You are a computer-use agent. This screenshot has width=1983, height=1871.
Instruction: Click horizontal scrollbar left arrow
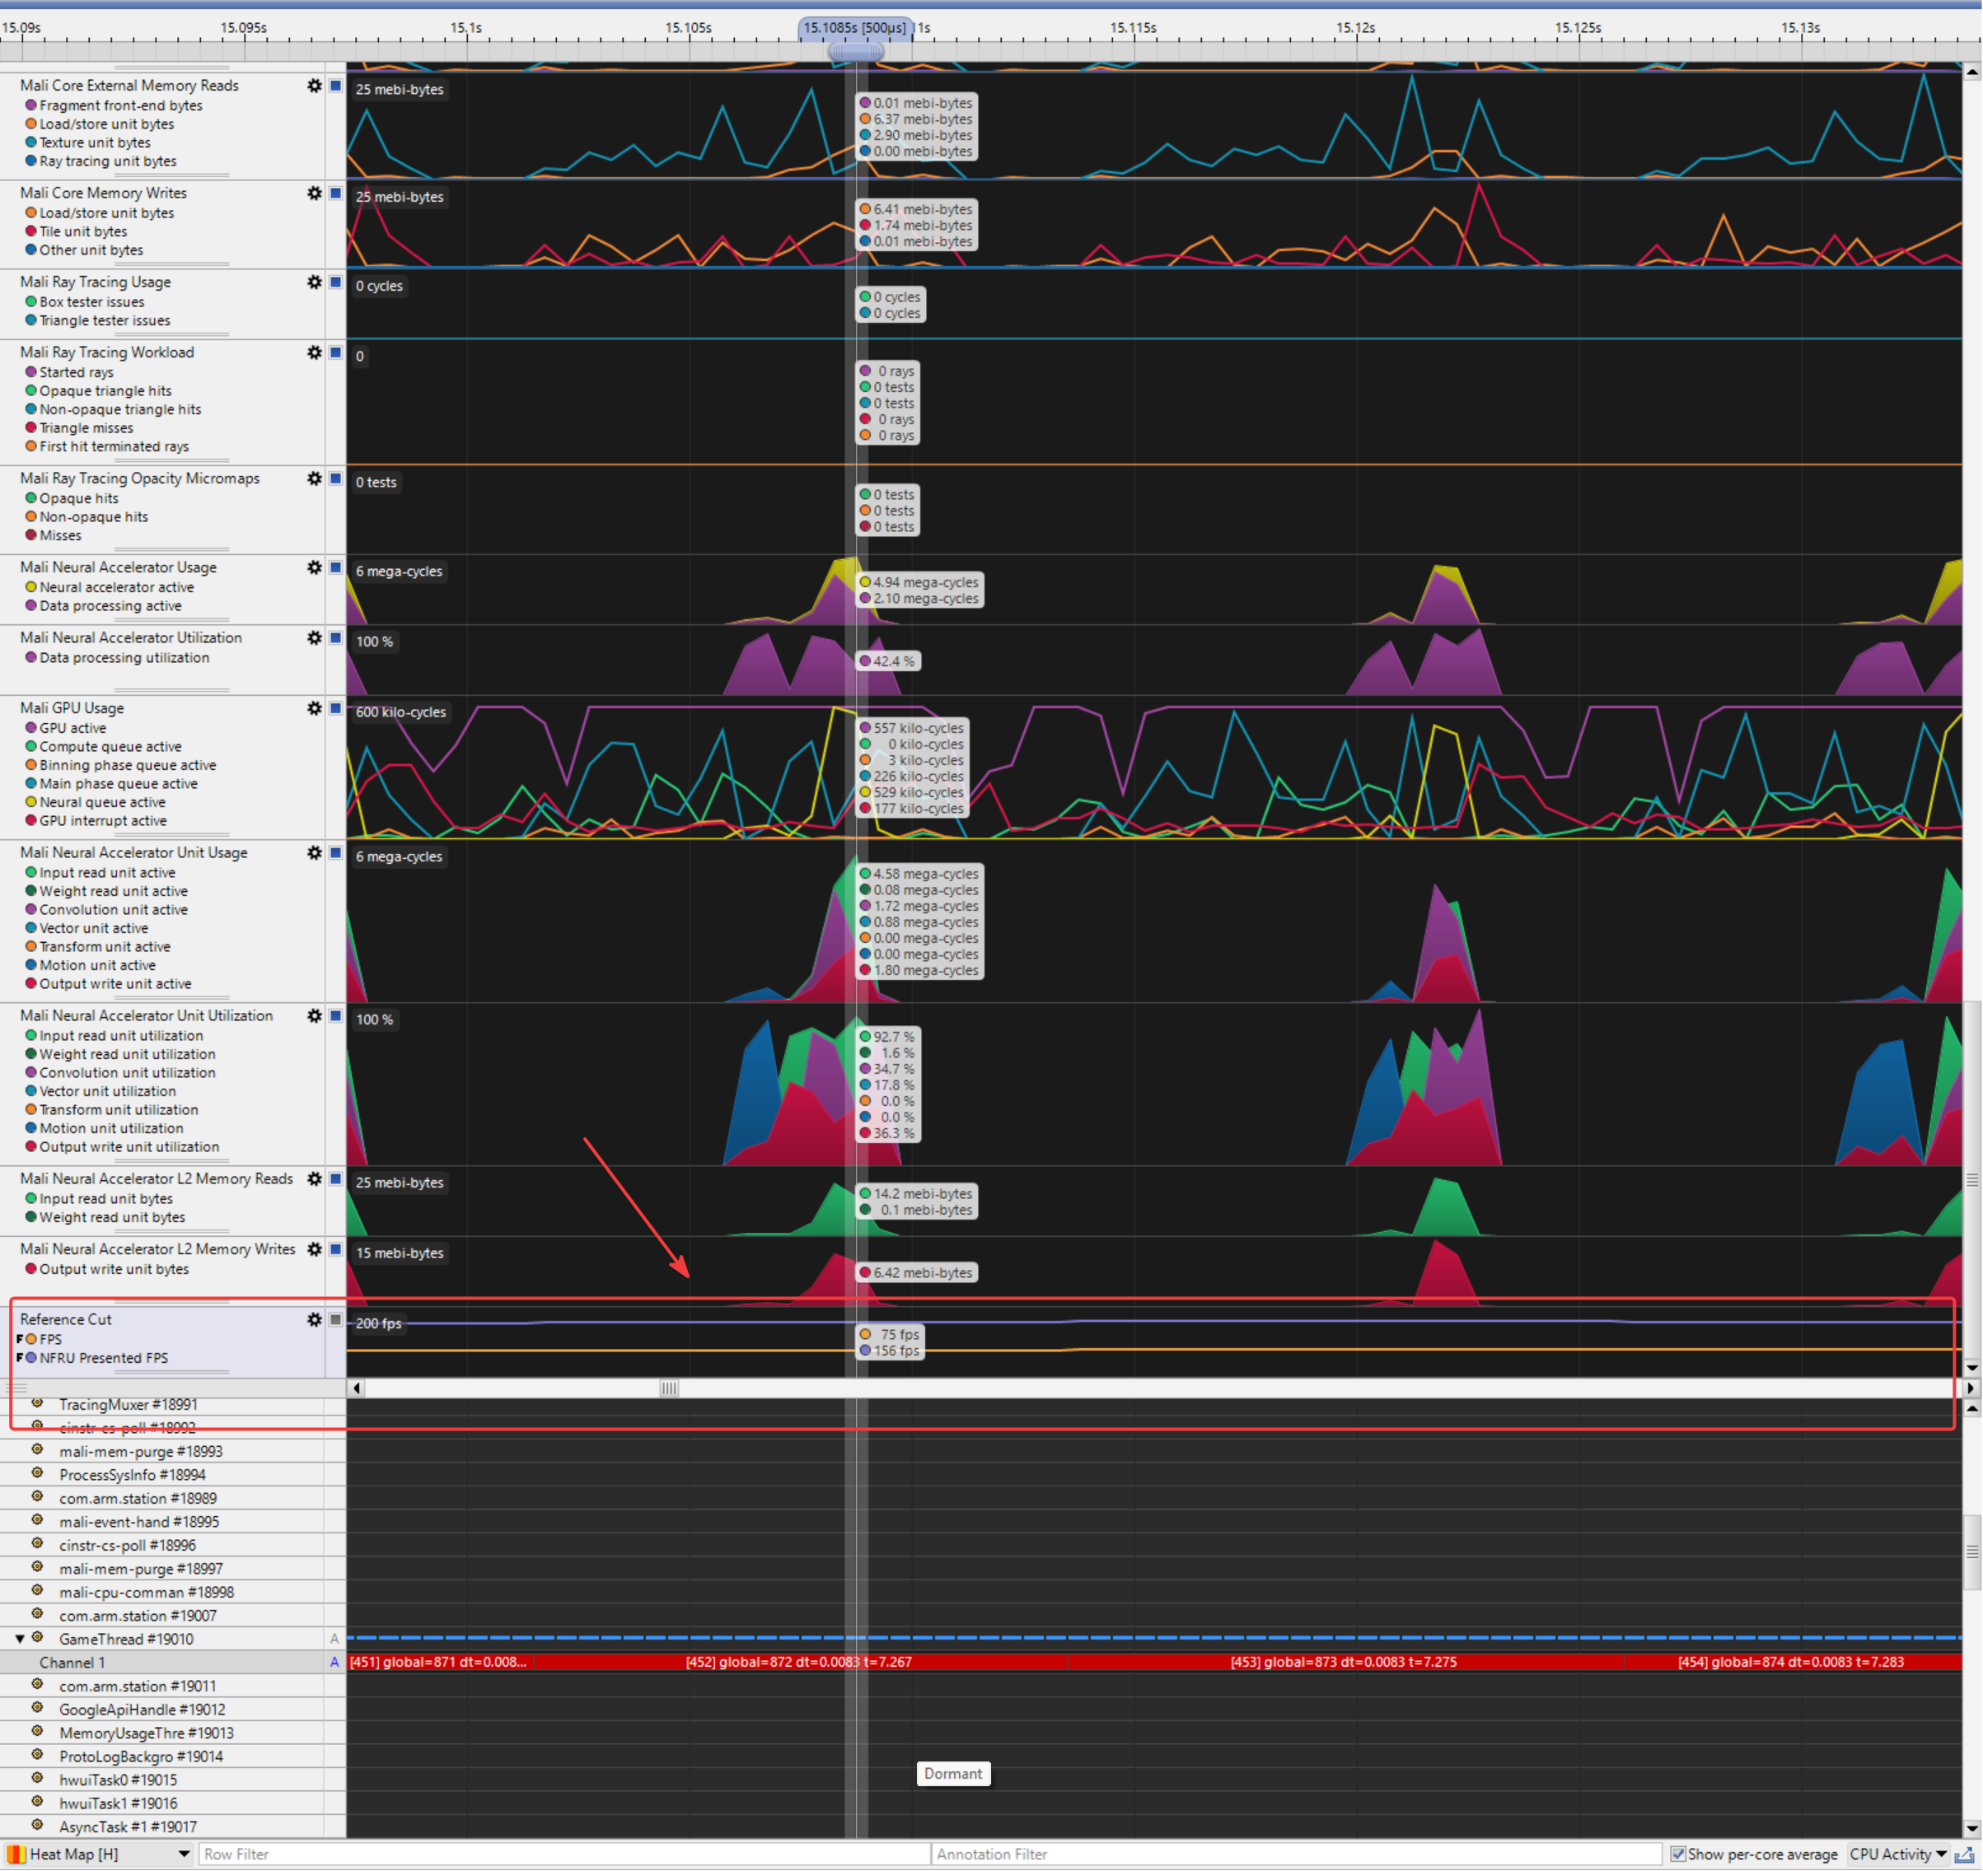[x=356, y=1388]
